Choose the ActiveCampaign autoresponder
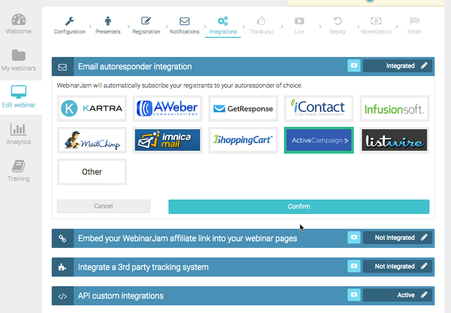451x313 pixels. point(319,140)
